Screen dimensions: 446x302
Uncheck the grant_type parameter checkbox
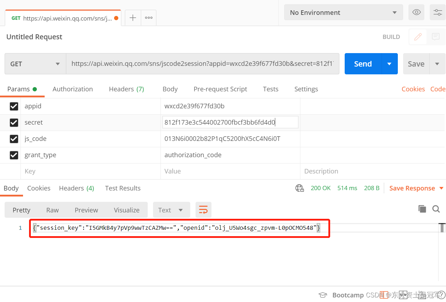pos(14,155)
